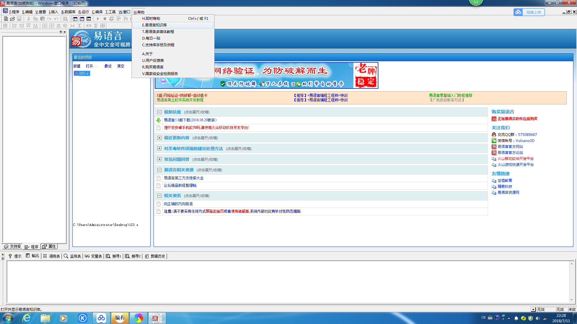Open Internet Explorer from the taskbar

pos(27,318)
